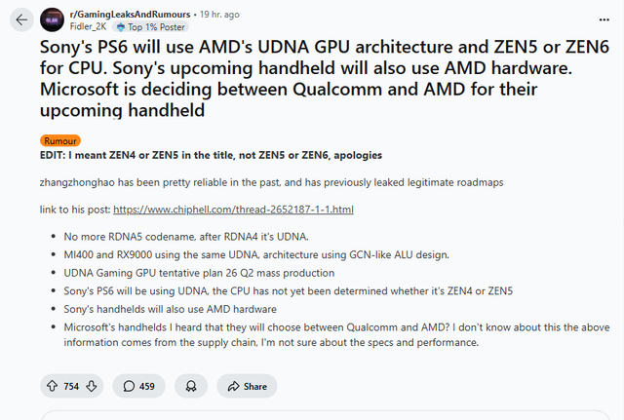This screenshot has width=624, height=420.
Task: Click the 754 vote score
Action: [x=71, y=386]
